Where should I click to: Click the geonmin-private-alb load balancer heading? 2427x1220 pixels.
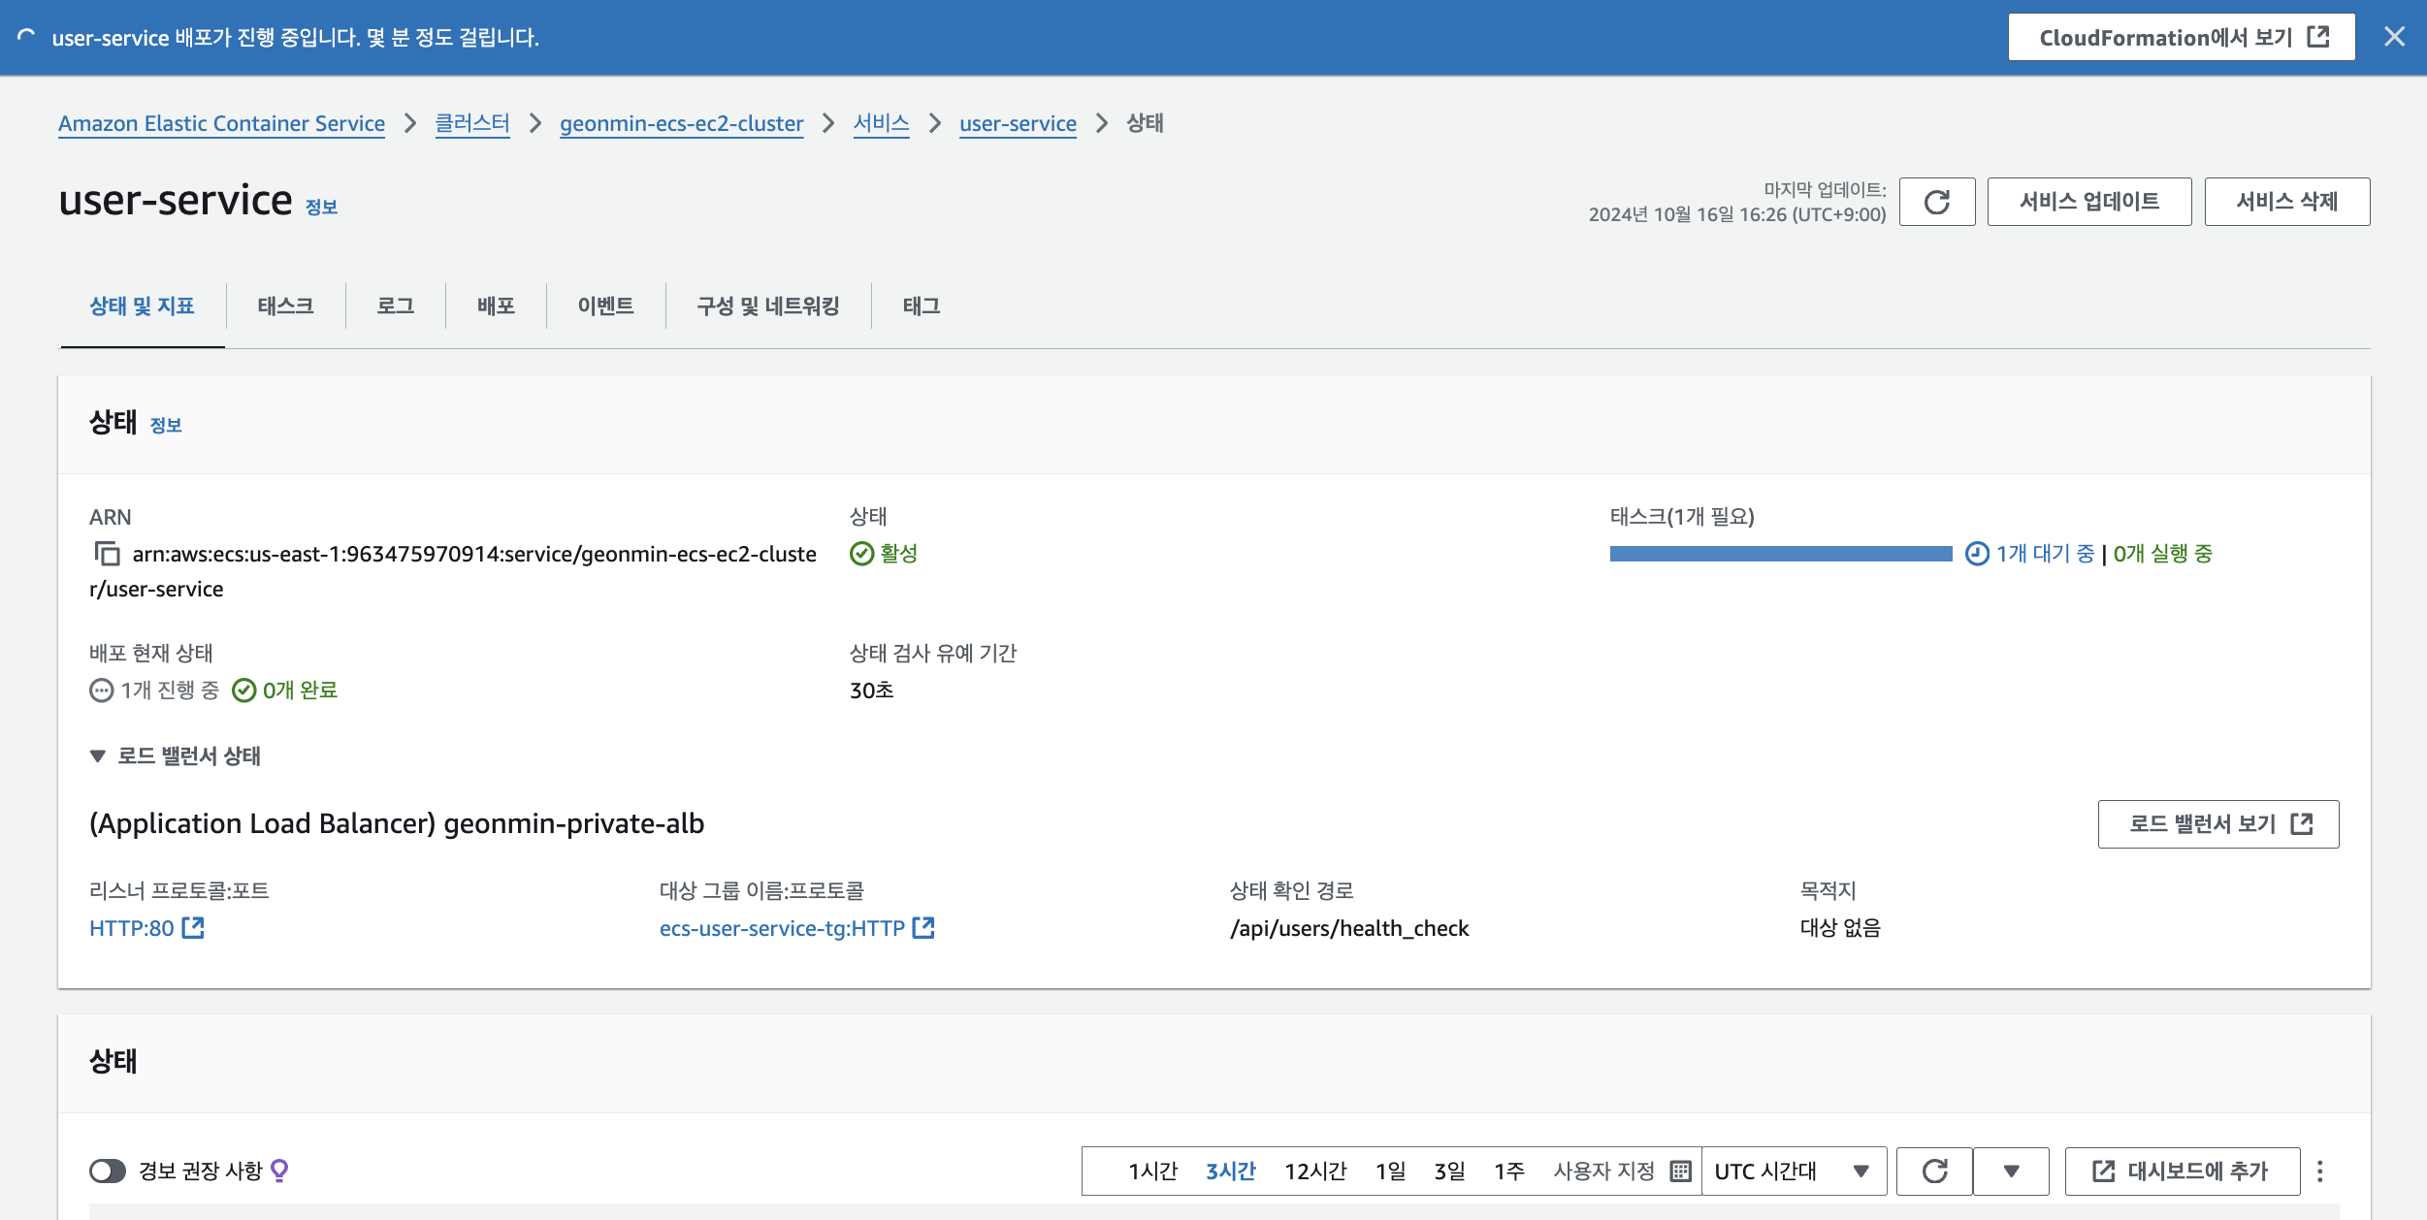[x=397, y=823]
